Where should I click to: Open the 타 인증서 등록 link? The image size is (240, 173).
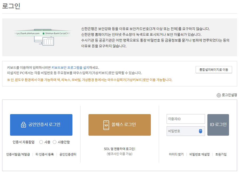point(45,154)
